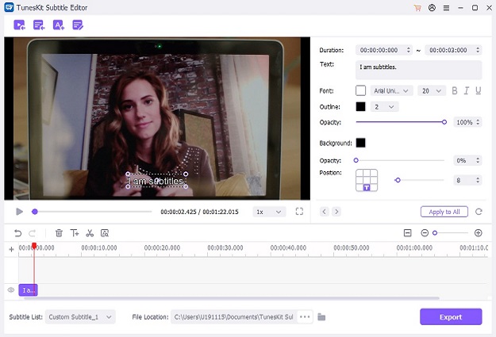Toggle Bold text formatting
The height and width of the screenshot is (337, 496).
tap(455, 91)
